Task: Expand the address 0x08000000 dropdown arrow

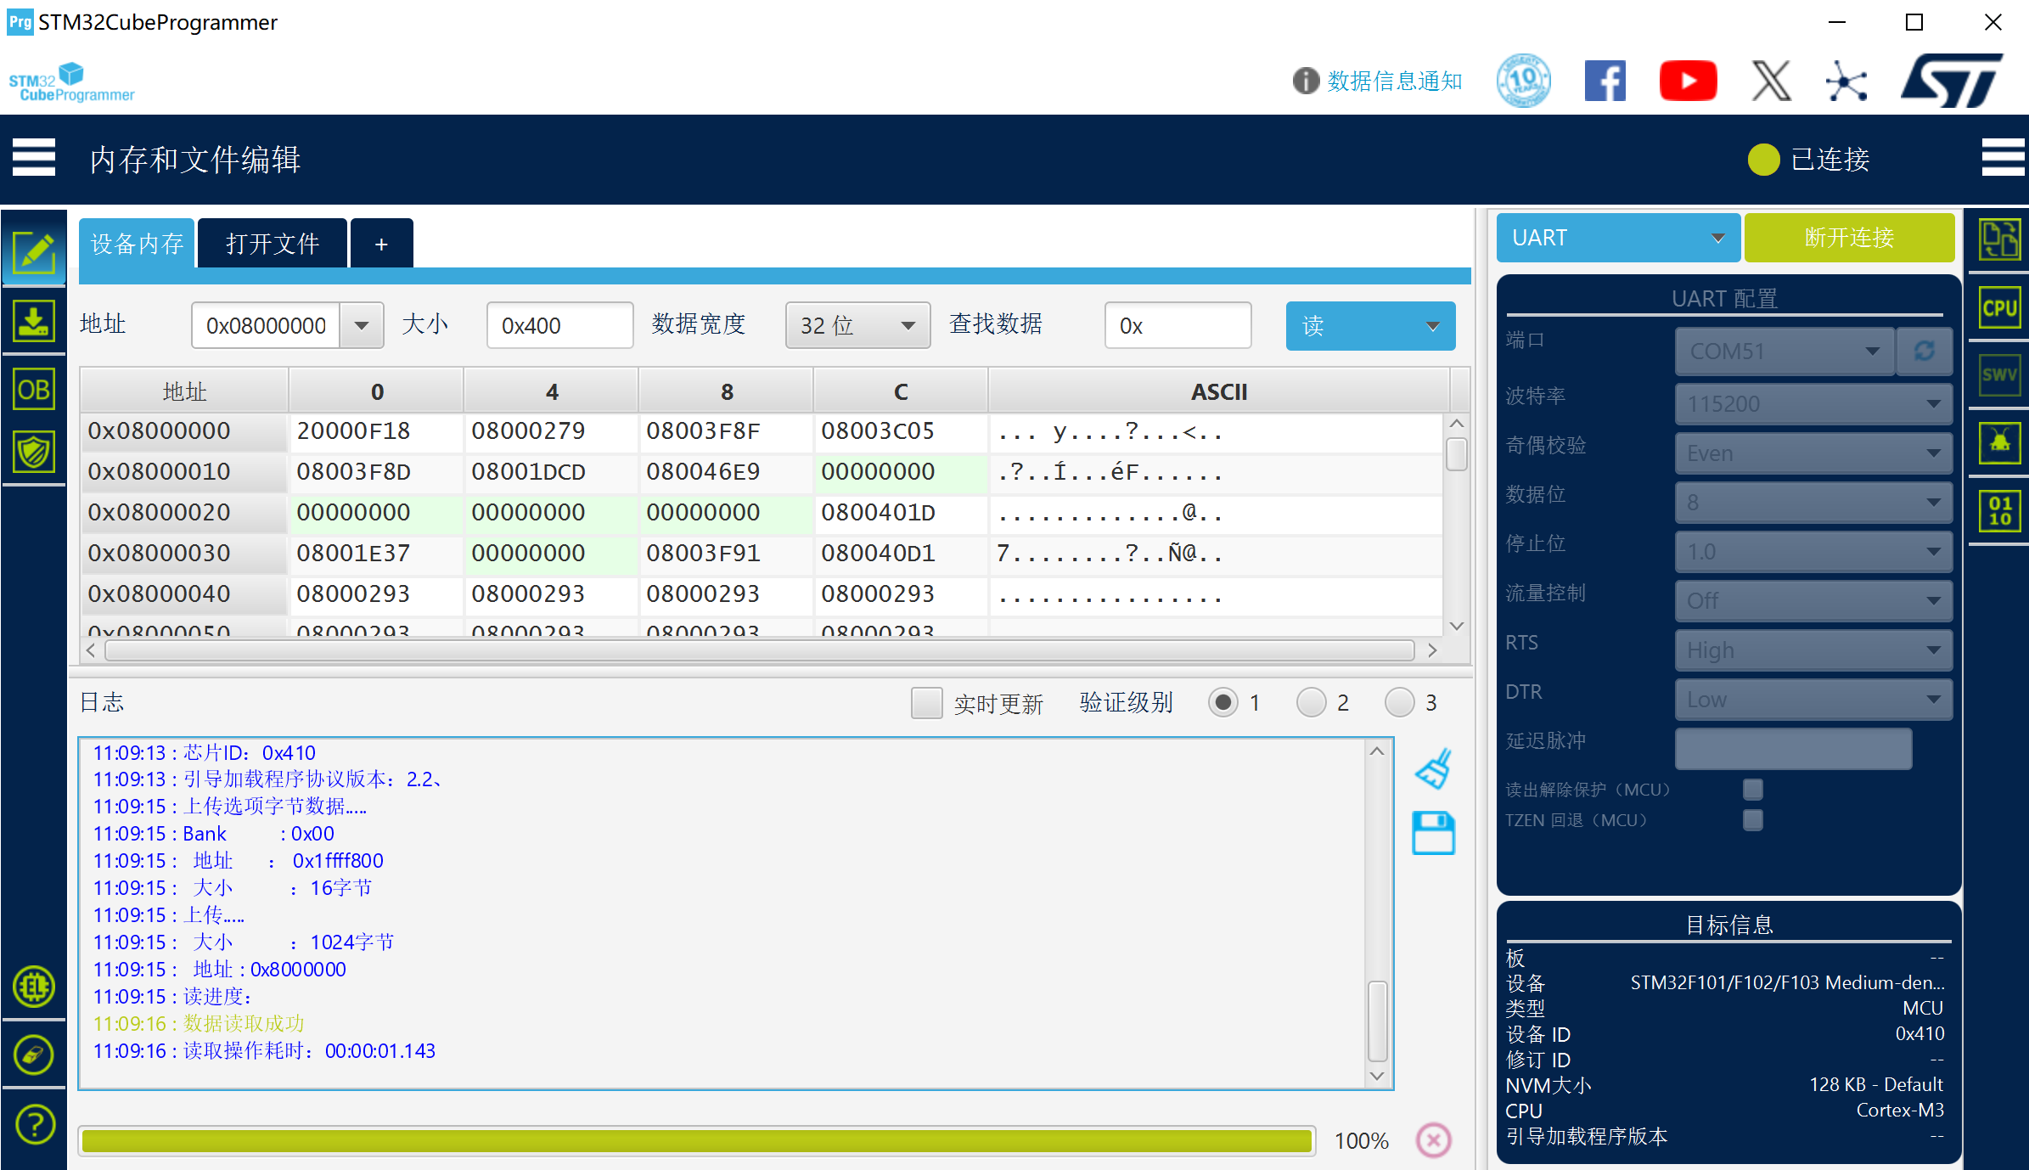Action: point(362,326)
